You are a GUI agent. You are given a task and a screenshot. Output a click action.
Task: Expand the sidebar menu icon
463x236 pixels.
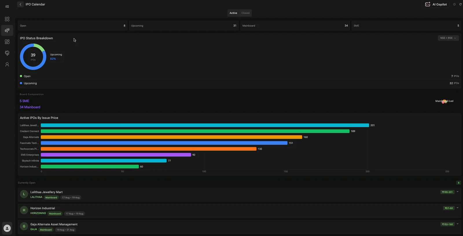tap(7, 7)
